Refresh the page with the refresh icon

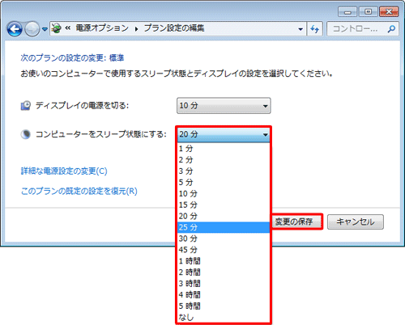[315, 29]
